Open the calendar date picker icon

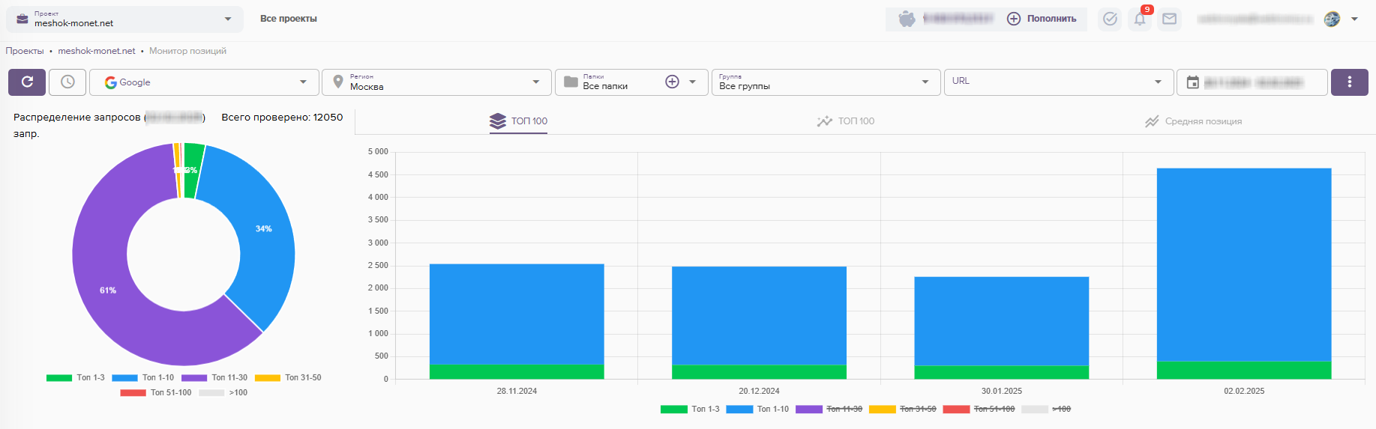pyautogui.click(x=1193, y=82)
